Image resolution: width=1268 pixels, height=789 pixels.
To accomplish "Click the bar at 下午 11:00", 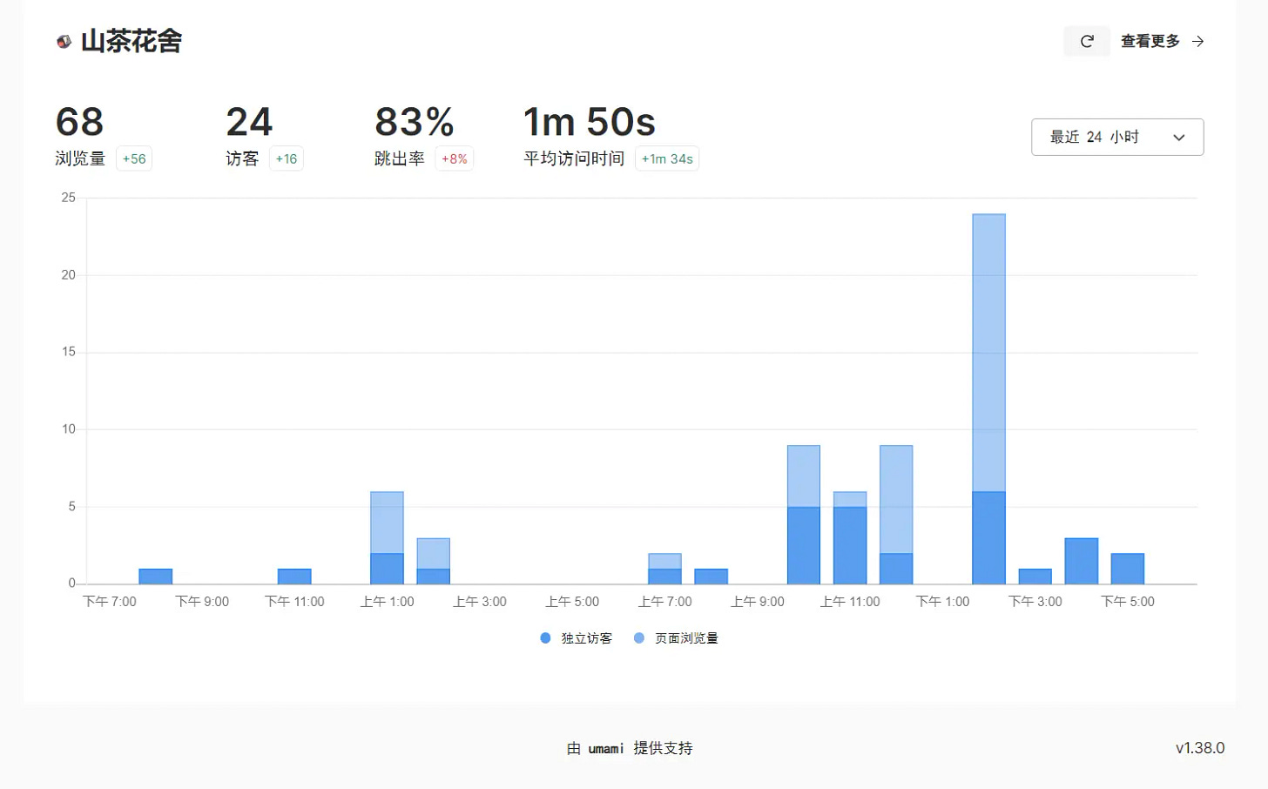I will pyautogui.click(x=294, y=577).
